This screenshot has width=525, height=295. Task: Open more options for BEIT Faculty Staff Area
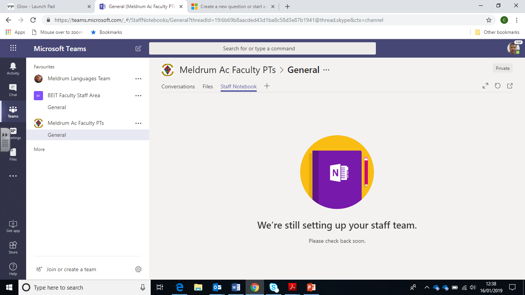[138, 96]
